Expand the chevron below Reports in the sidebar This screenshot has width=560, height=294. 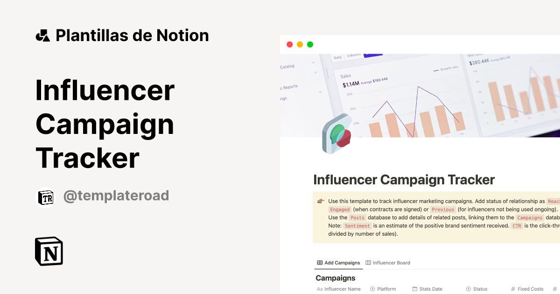click(x=320, y=91)
